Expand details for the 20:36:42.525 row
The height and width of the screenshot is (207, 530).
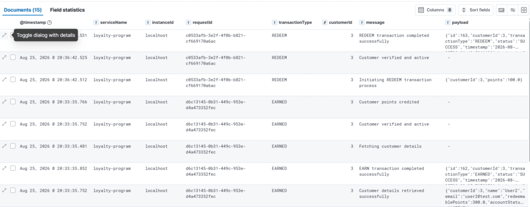[x=4, y=57]
